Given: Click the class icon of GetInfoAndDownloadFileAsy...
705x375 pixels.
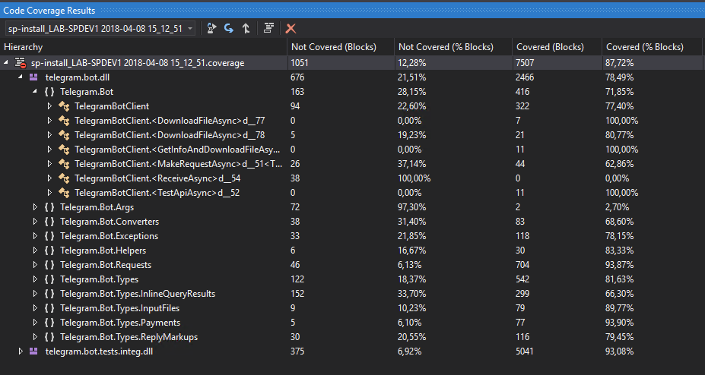Looking at the screenshot, I should point(64,150).
